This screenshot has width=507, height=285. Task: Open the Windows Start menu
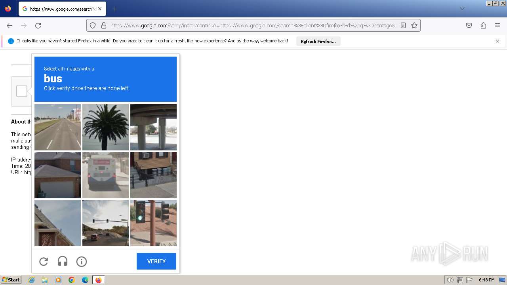coord(11,280)
